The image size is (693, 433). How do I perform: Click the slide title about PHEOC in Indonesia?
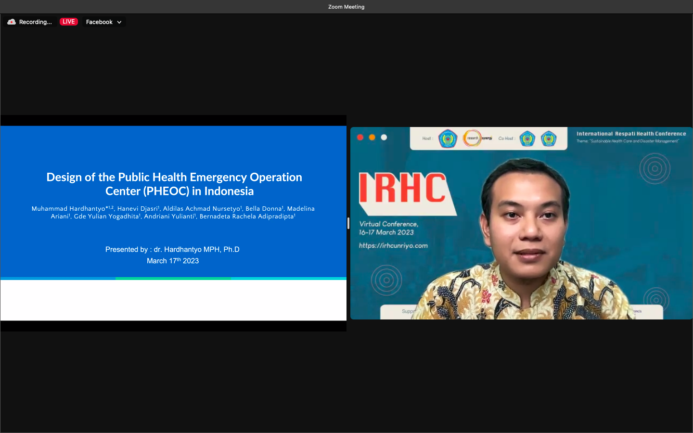tap(174, 184)
